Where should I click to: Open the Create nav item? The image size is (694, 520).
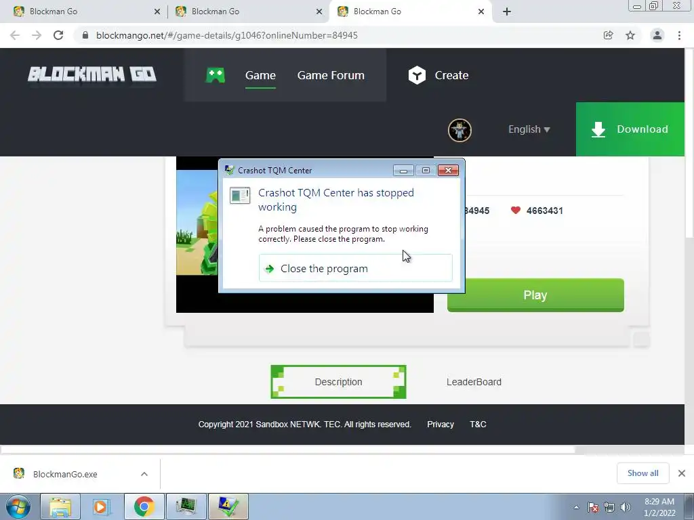tap(451, 75)
